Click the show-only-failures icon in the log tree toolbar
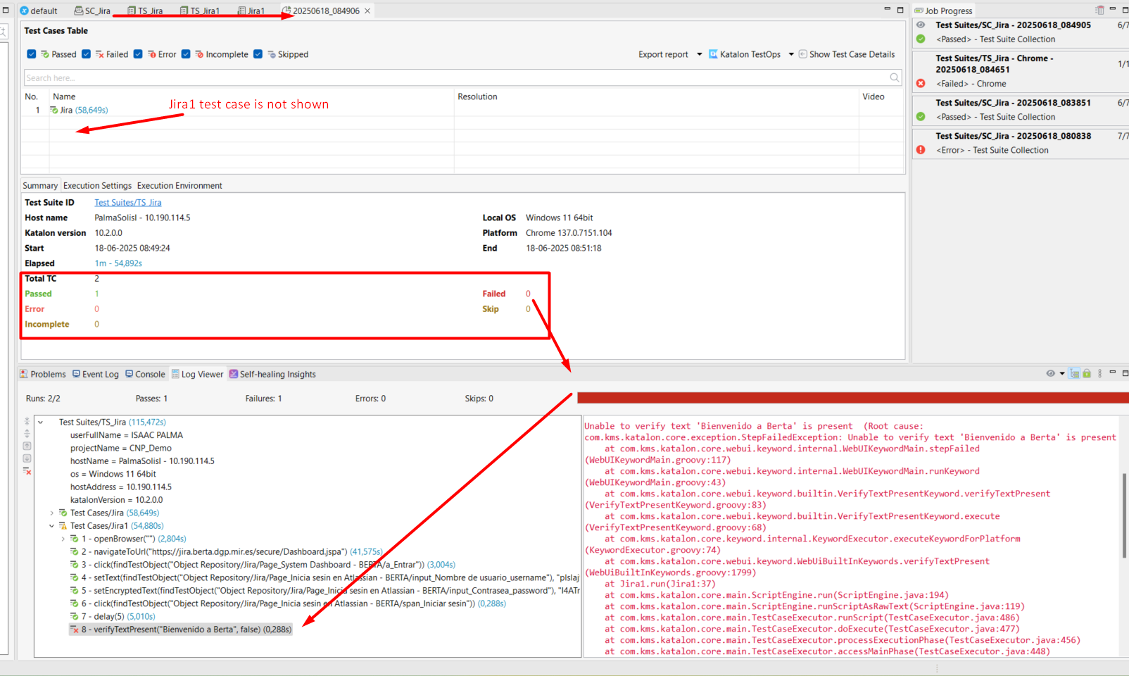This screenshot has width=1129, height=676. [27, 471]
